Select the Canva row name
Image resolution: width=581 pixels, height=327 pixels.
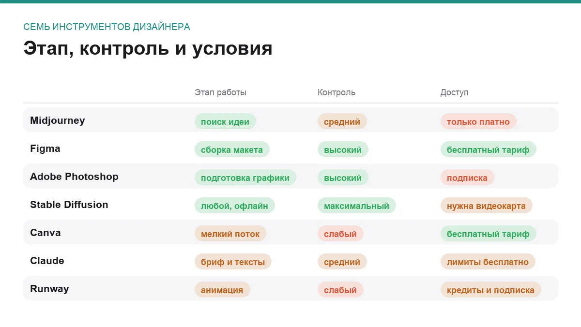click(46, 233)
